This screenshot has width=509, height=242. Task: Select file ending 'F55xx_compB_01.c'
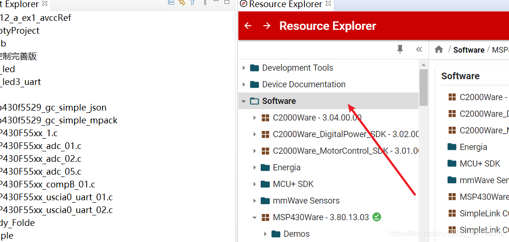pos(48,185)
